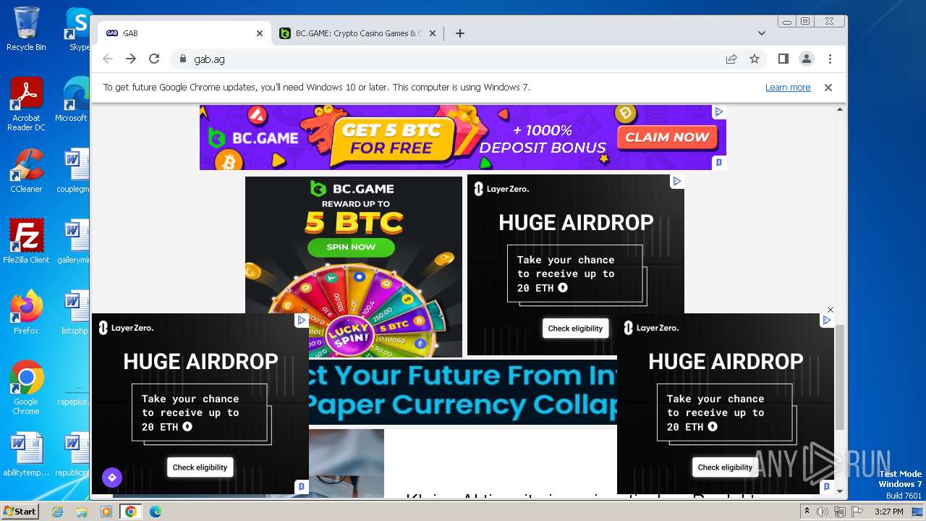The width and height of the screenshot is (926, 521).
Task: Open Chrome three-dot menu
Action: (x=830, y=59)
